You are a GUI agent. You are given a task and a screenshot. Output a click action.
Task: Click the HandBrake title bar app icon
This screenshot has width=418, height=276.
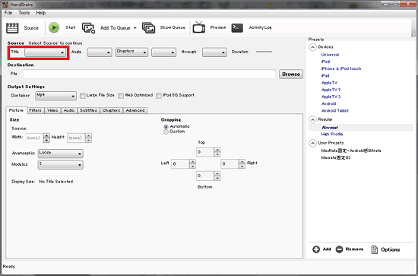[x=5, y=5]
